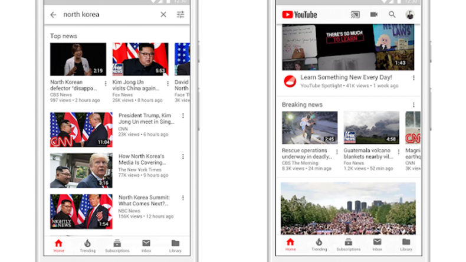Select 'North Korea Summit: What Comes Next' title
This screenshot has height=262, width=466.
click(144, 201)
